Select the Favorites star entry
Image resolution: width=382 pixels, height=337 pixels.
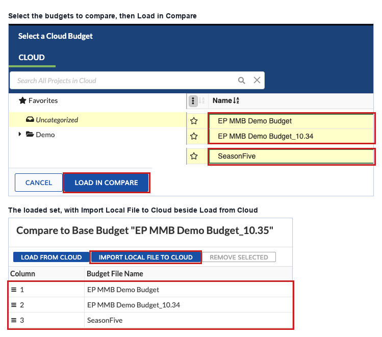click(x=38, y=100)
